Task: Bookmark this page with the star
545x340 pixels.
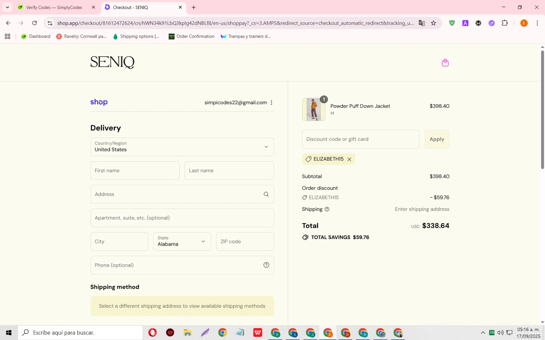Action: click(x=433, y=23)
